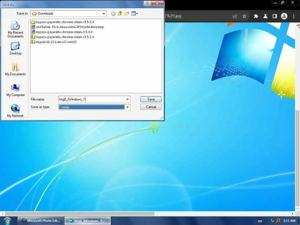This screenshot has height=225, width=300.
Task: Go back using the Save As back arrow
Action: click(113, 13)
